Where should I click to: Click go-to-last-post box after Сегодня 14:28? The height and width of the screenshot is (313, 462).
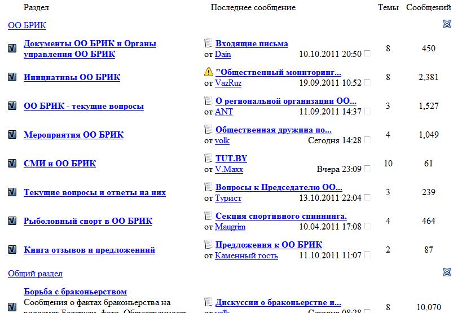367,140
